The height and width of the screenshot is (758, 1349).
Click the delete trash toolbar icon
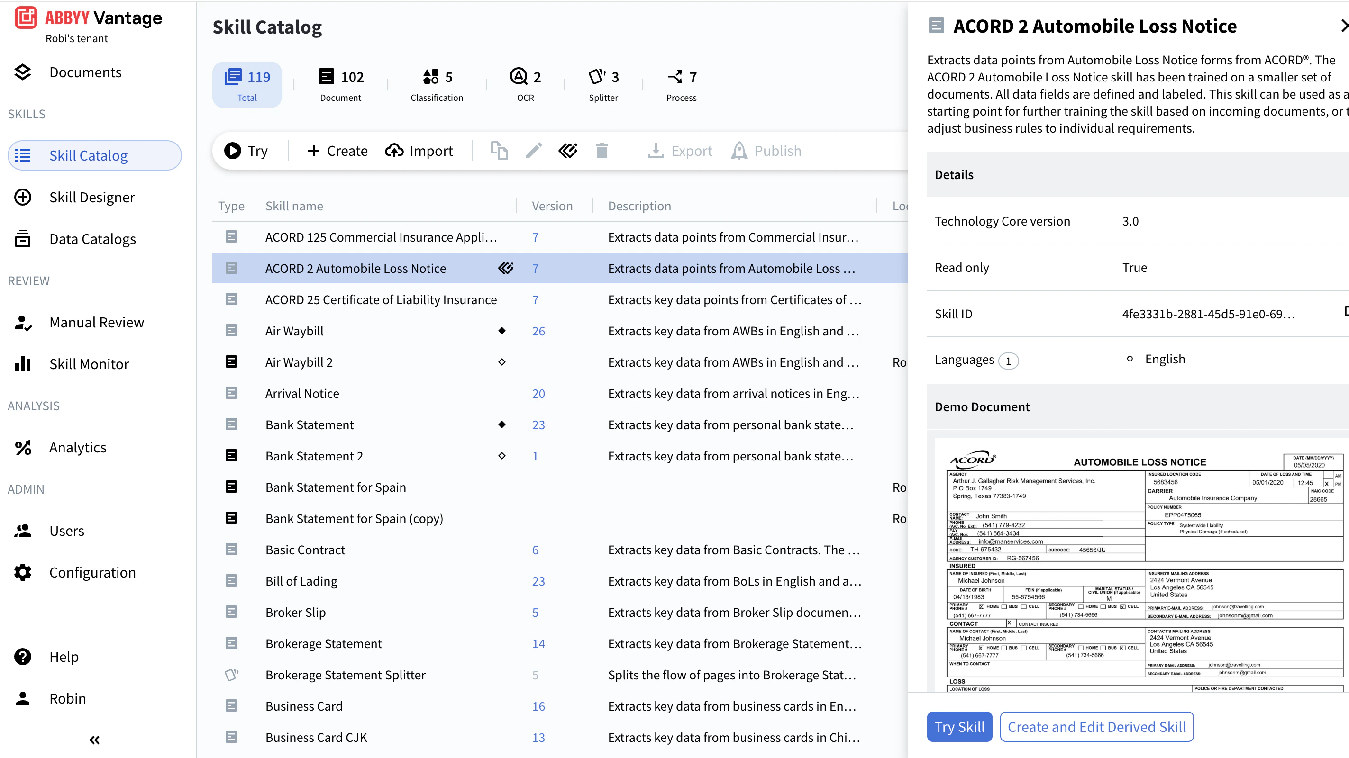[x=602, y=151]
